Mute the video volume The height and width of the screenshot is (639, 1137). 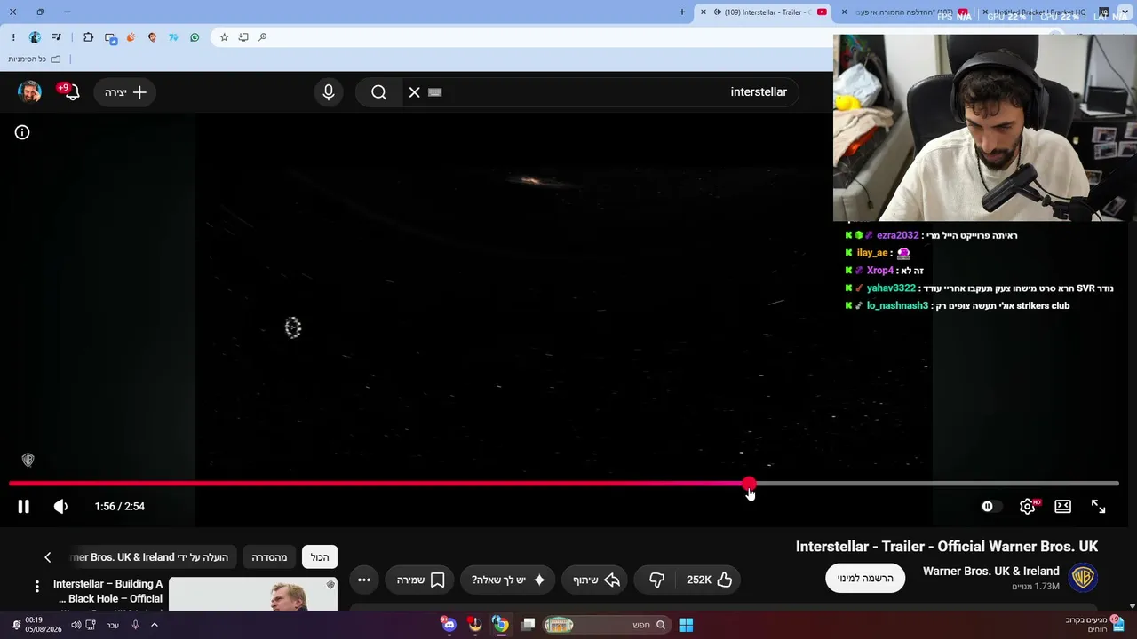[60, 507]
